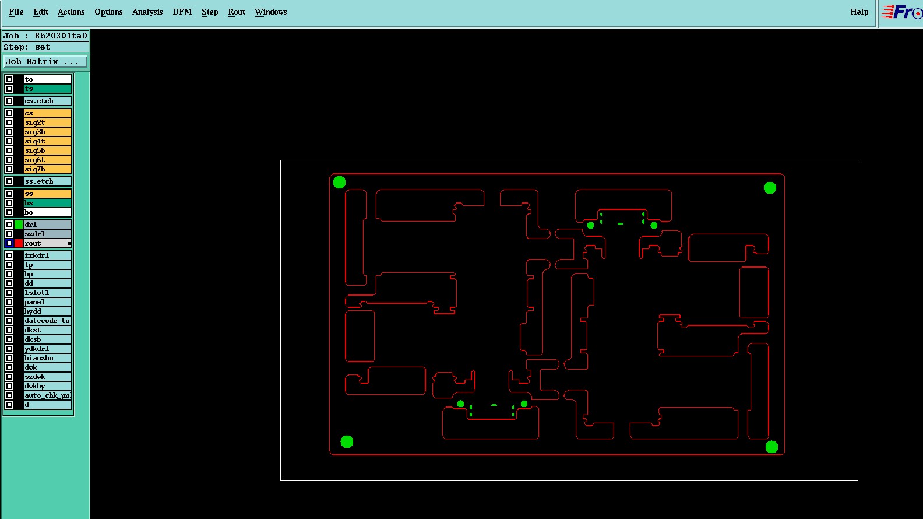Open the Actions menu
The height and width of the screenshot is (519, 923).
point(71,12)
